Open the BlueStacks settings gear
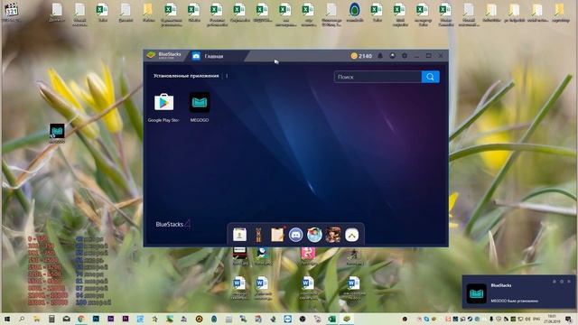This screenshot has height=325, width=578. coord(405,56)
